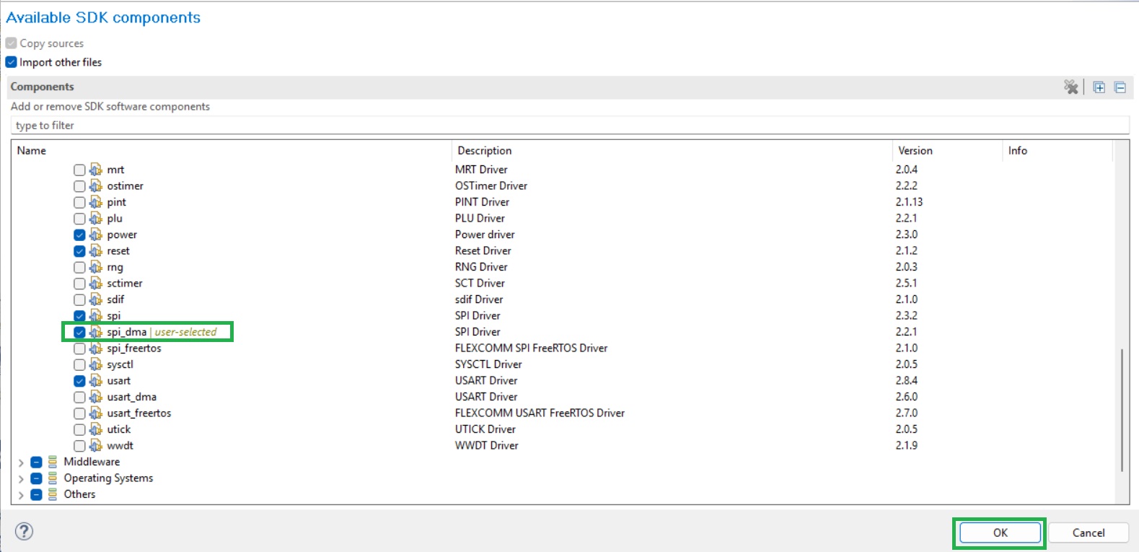Click version 2.1.13 of pint
This screenshot has width=1139, height=552.
click(909, 202)
